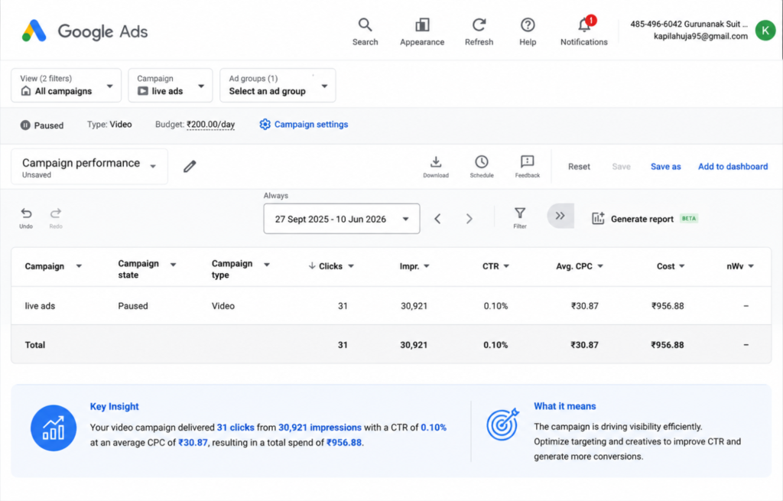
Task: Click the Google Ads logo
Action: [x=84, y=31]
